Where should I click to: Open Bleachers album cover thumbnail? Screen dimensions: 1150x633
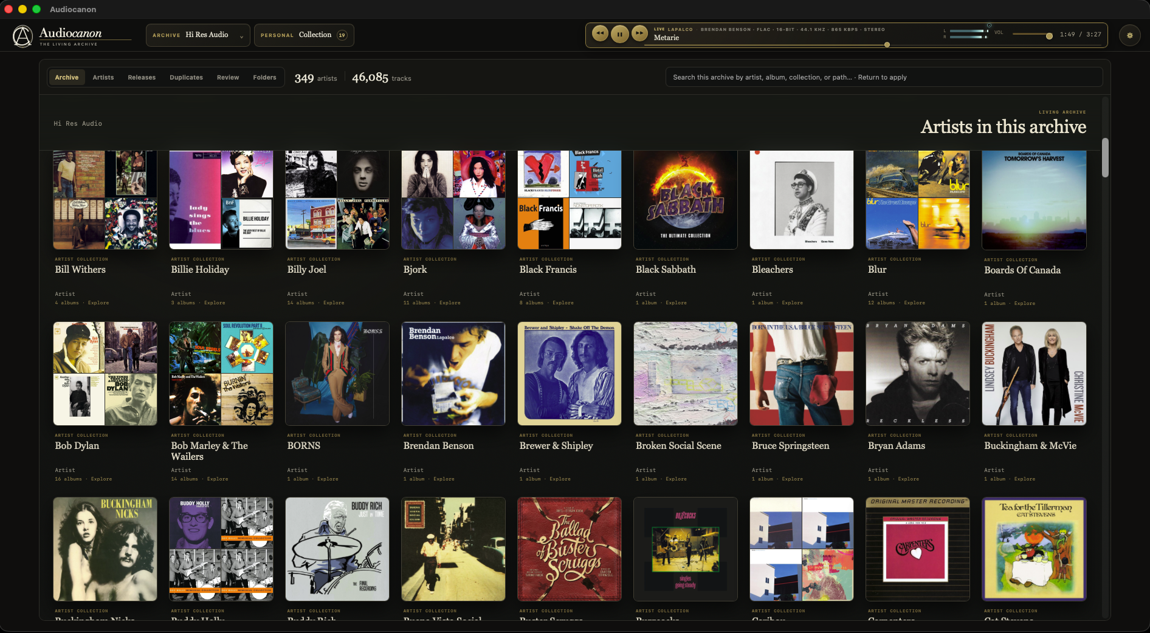pyautogui.click(x=802, y=200)
